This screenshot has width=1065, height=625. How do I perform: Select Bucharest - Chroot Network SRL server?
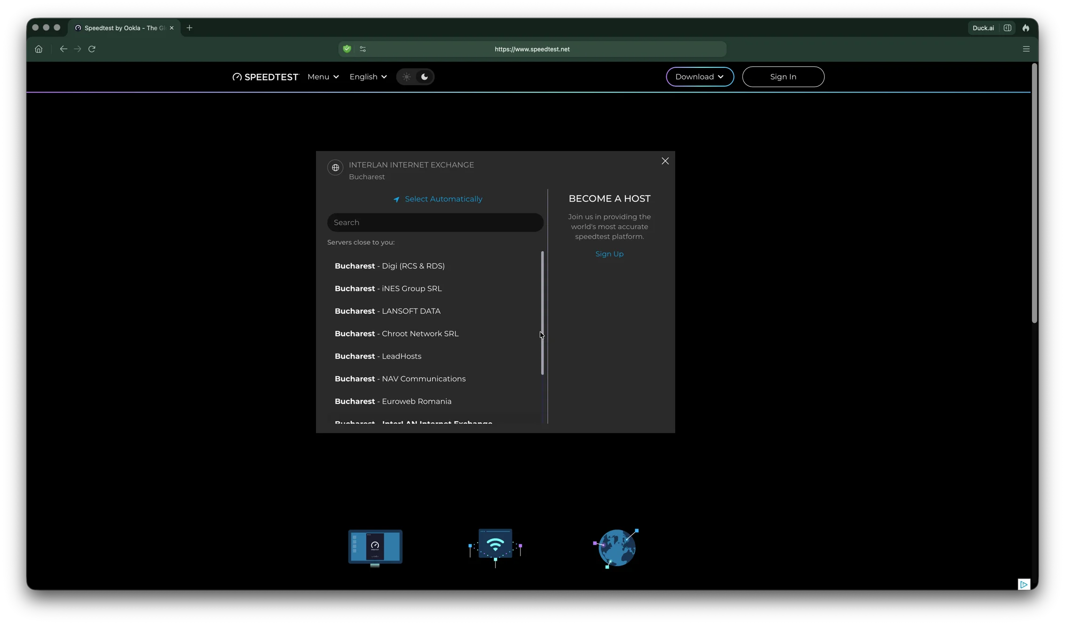point(434,333)
